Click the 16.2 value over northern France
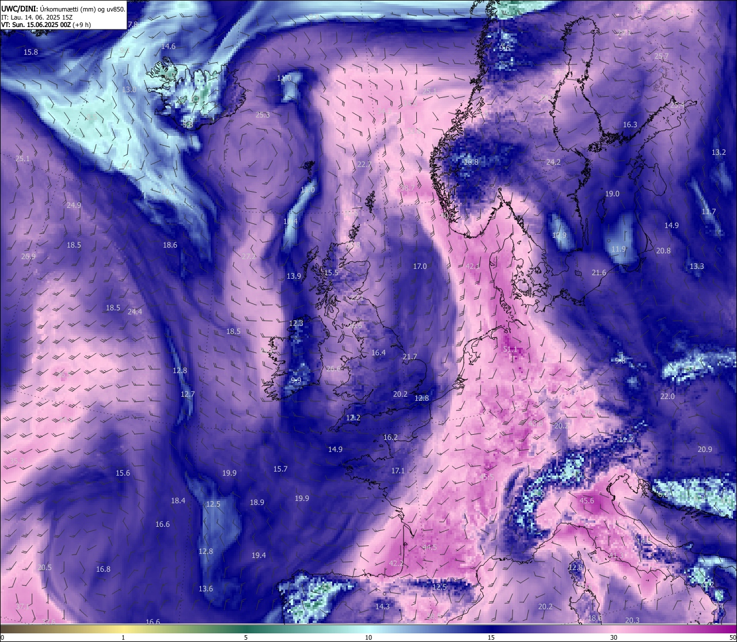Image resolution: width=737 pixels, height=642 pixels. pos(390,437)
